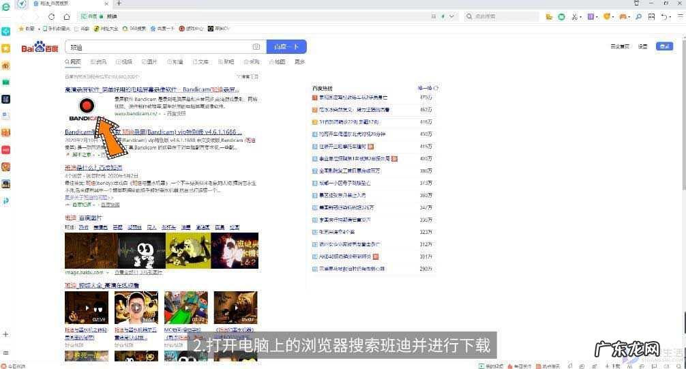Click the lightning speed mode icon

point(443,16)
